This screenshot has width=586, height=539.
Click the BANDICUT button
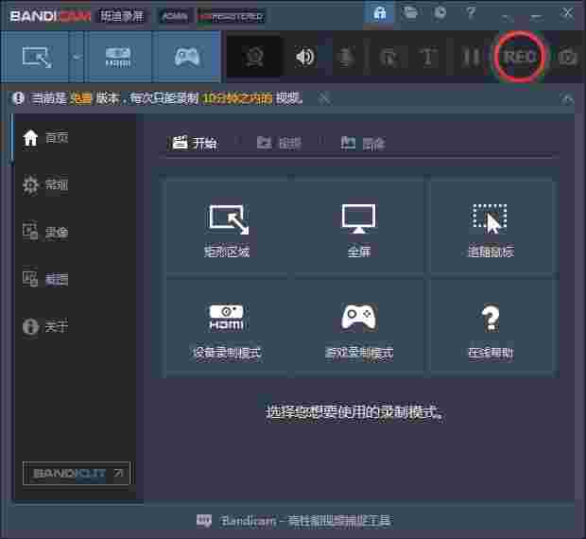[77, 473]
